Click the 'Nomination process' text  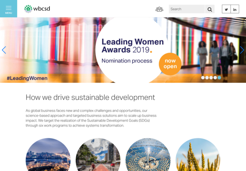127,61
